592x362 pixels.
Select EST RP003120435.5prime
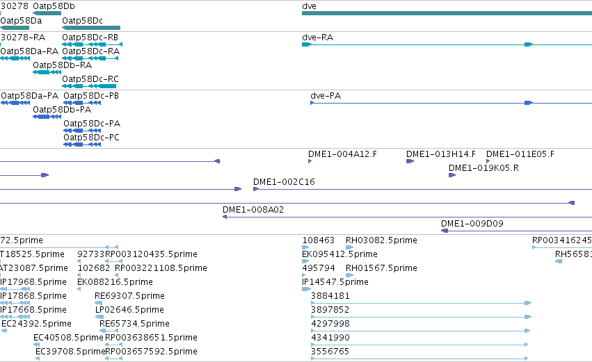(151, 254)
